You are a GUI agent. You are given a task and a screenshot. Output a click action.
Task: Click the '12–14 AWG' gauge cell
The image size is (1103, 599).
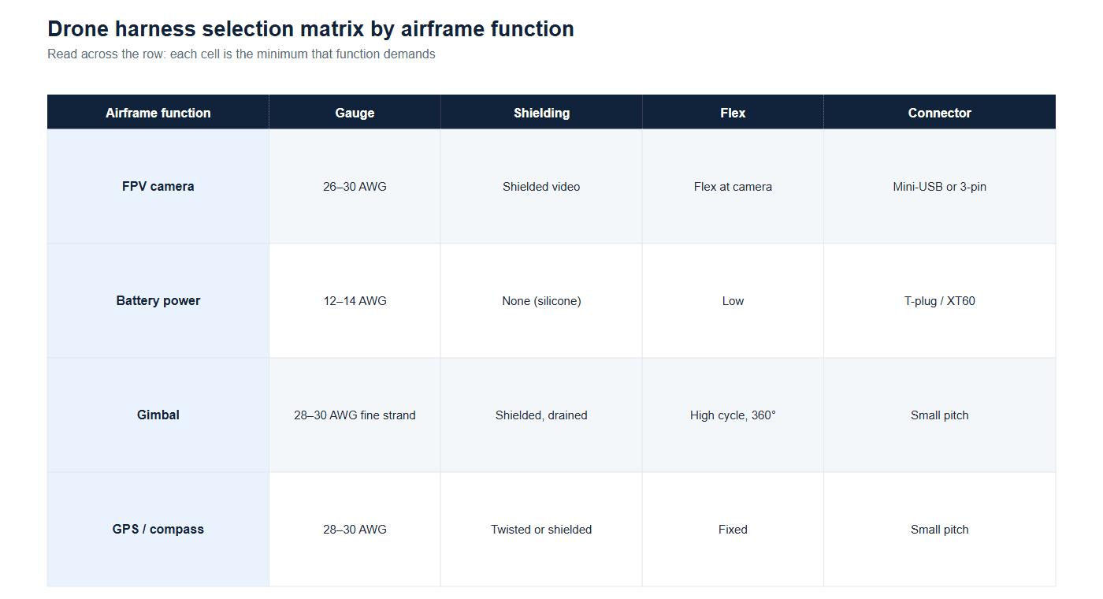click(355, 301)
